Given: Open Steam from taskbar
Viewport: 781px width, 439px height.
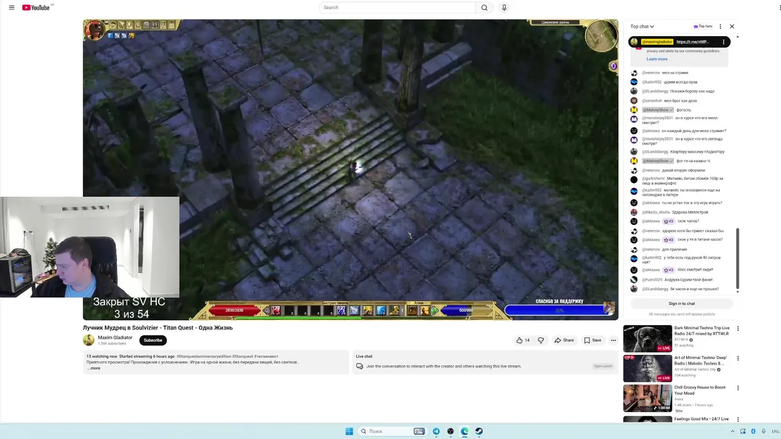Looking at the screenshot, I should click(479, 431).
